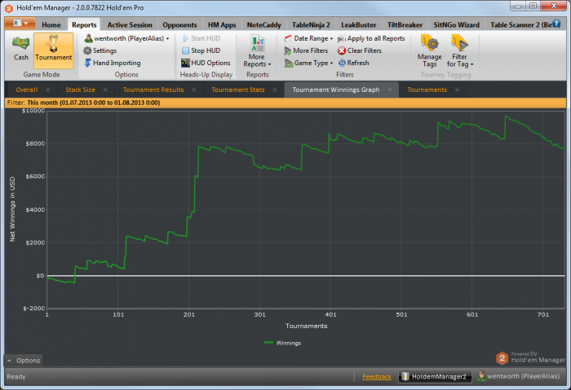
Task: Click the Feedback link
Action: point(377,377)
